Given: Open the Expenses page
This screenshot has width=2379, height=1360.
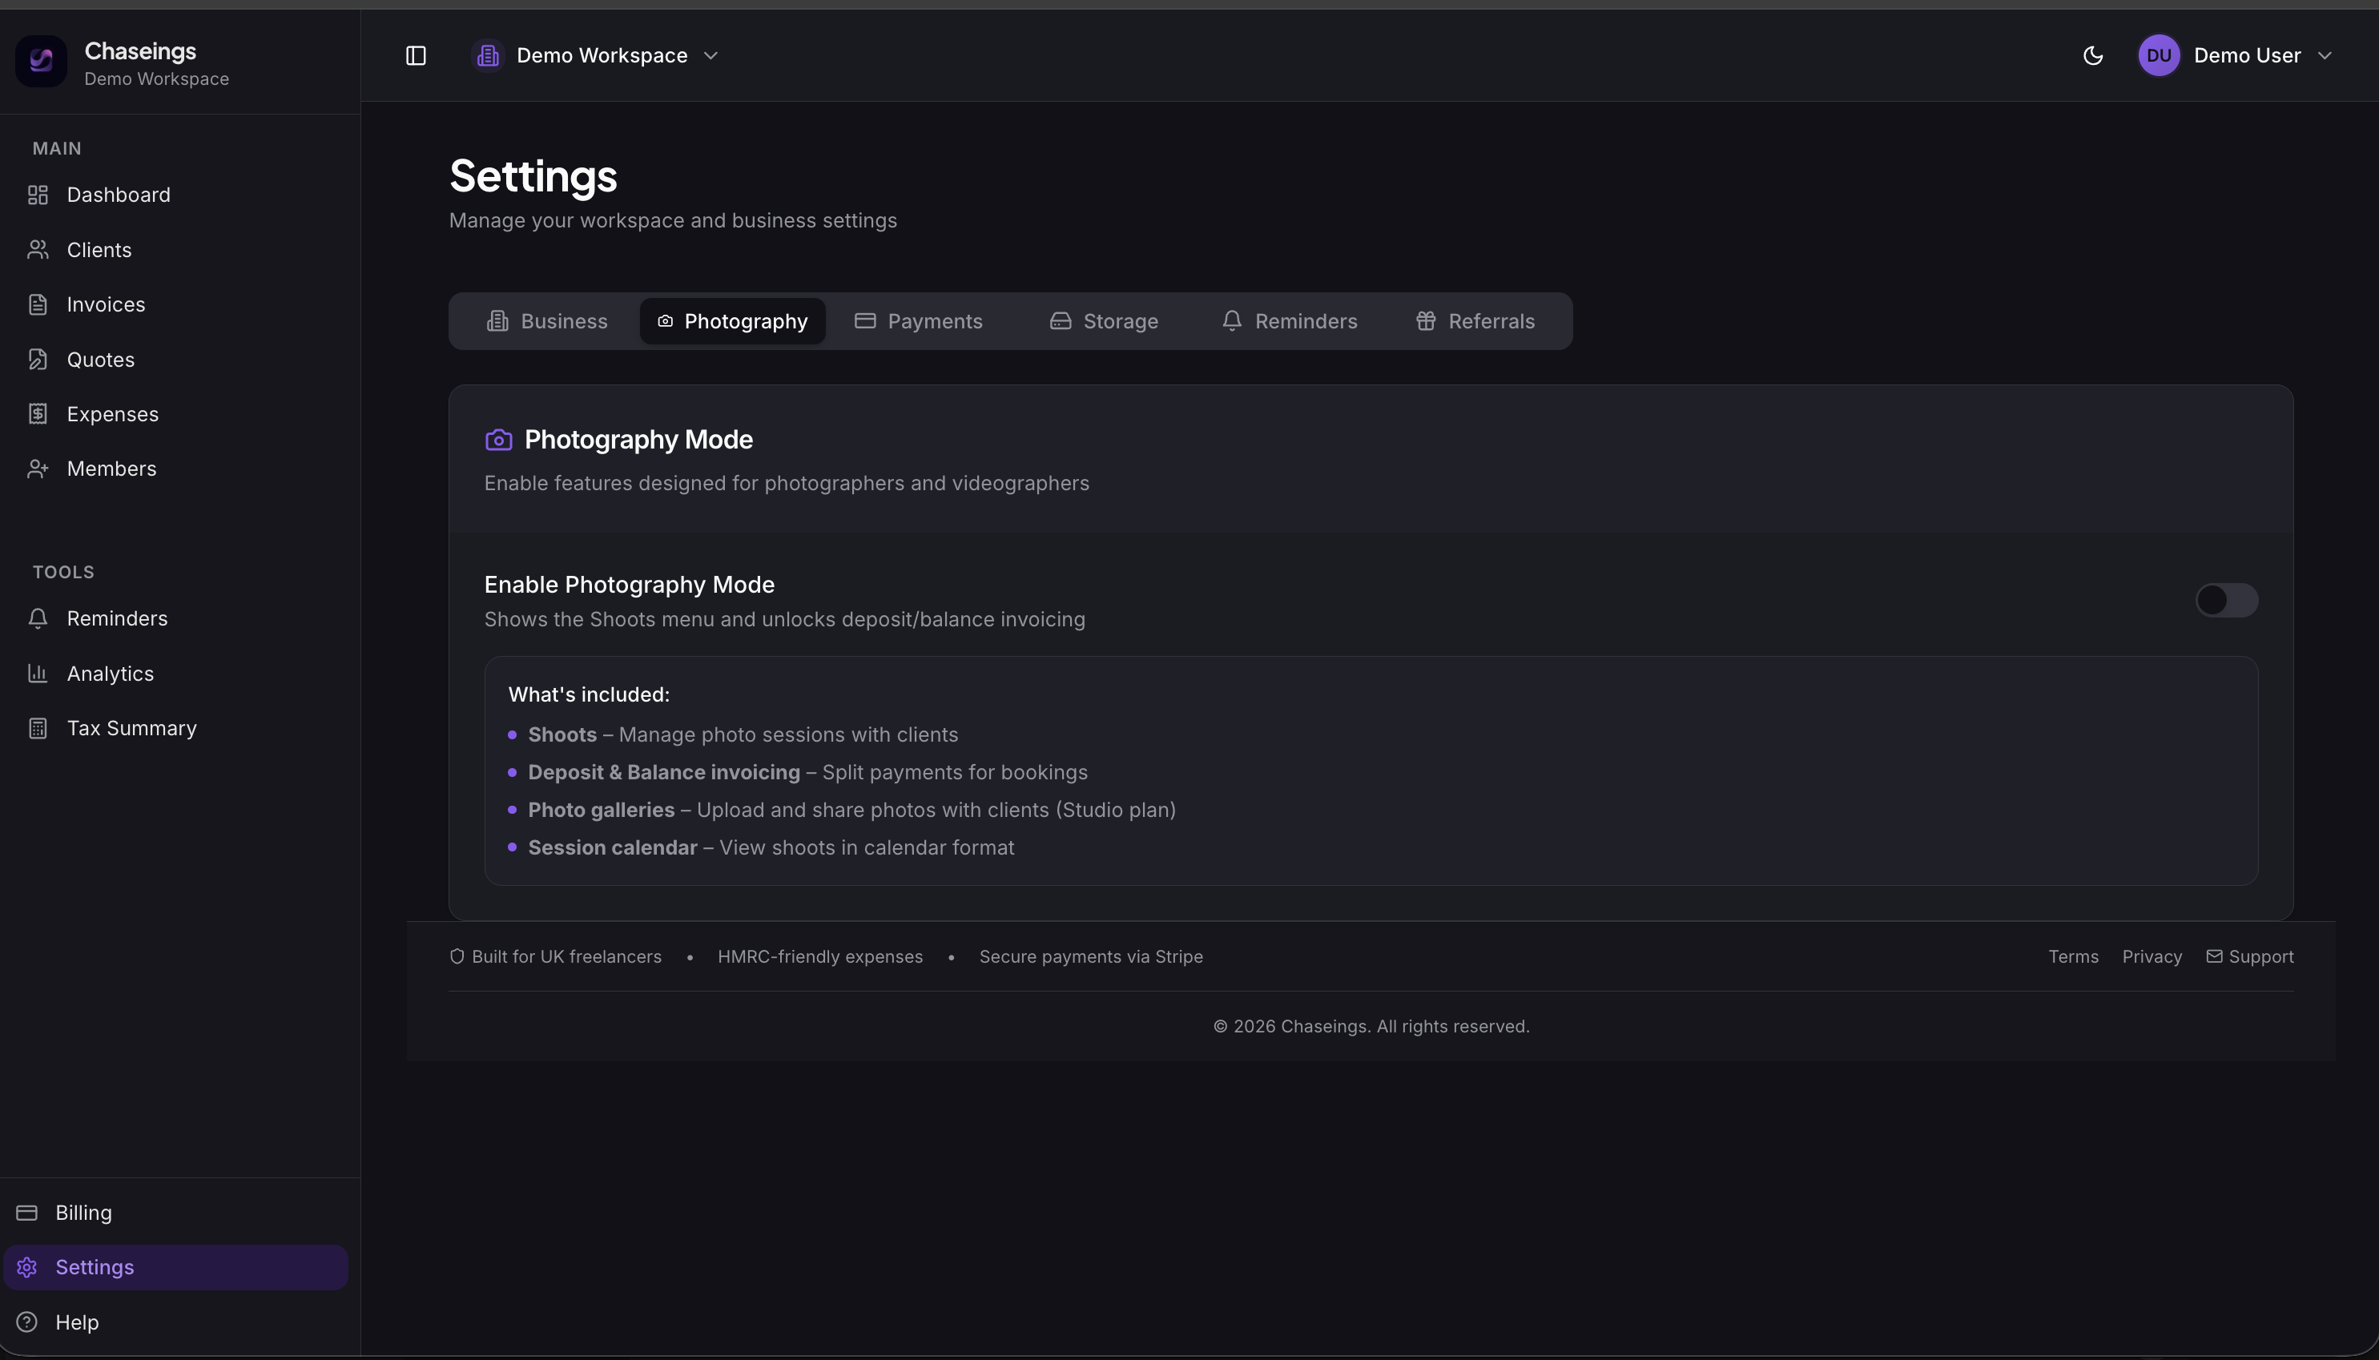Looking at the screenshot, I should pyautogui.click(x=112, y=414).
